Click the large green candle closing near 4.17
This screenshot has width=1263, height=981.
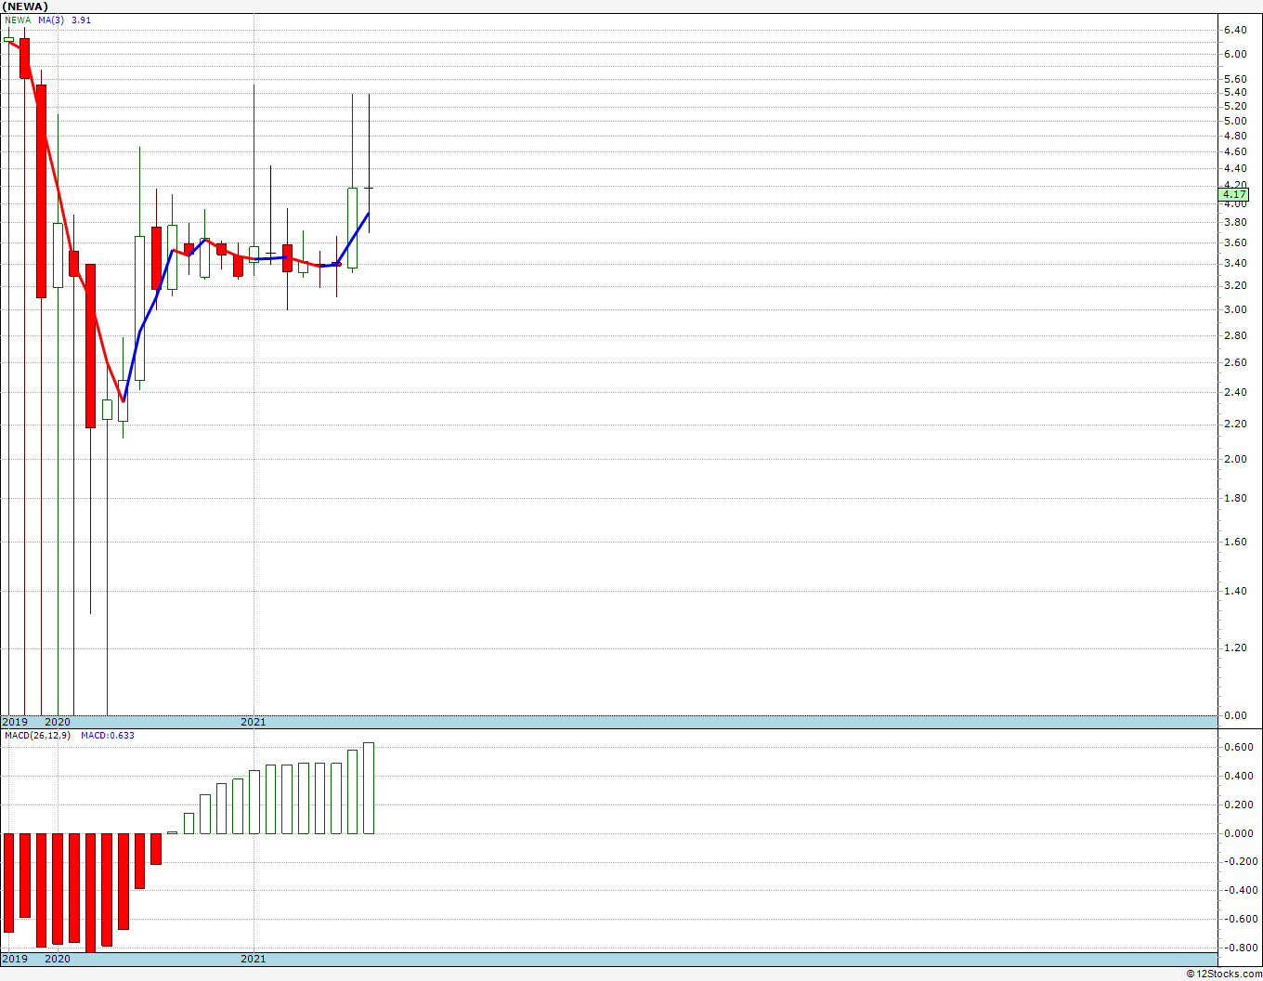353,228
